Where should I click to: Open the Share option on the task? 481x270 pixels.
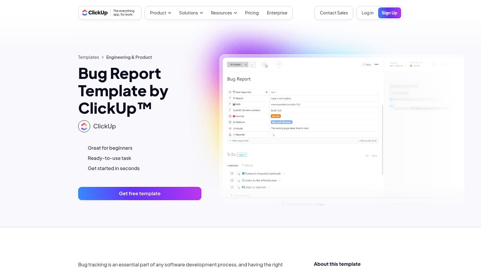[367, 64]
